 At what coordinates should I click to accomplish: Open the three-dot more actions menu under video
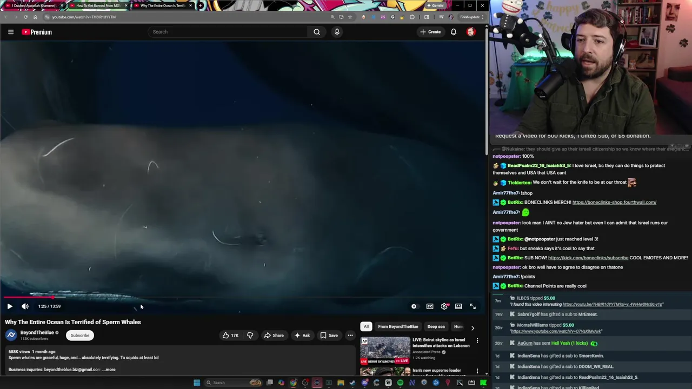(x=350, y=336)
